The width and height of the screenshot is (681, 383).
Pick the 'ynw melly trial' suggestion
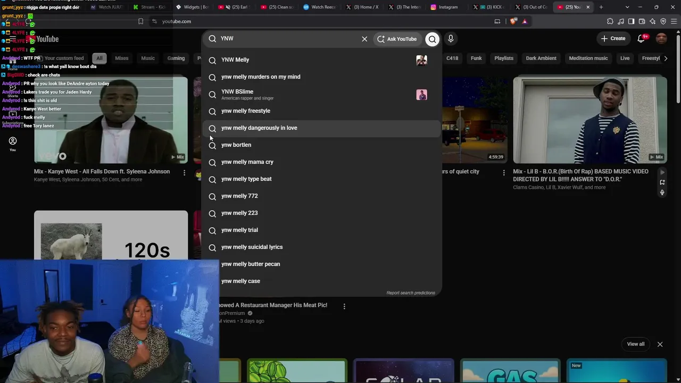click(322, 230)
